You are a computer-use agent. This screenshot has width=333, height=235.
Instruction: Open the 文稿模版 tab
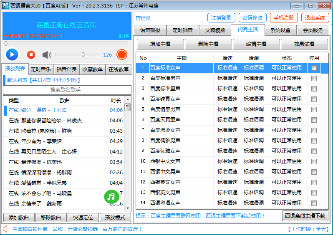tap(215, 30)
